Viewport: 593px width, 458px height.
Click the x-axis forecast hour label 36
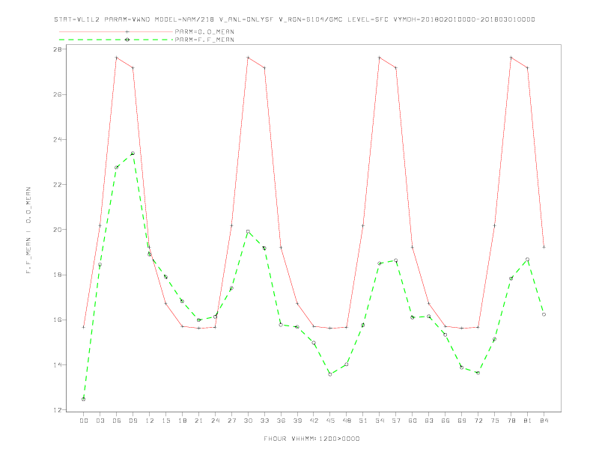point(281,421)
